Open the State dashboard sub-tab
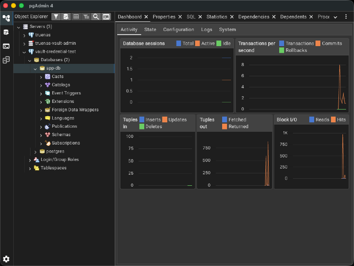The height and width of the screenshot is (266, 354). (x=150, y=29)
